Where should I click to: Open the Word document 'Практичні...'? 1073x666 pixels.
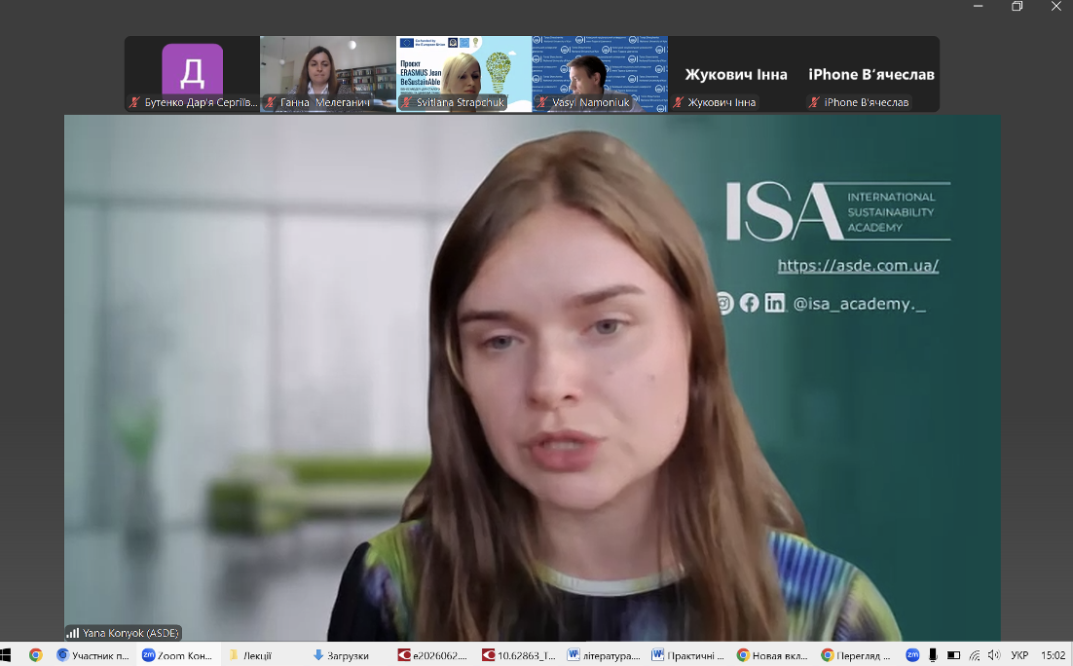[x=688, y=655]
